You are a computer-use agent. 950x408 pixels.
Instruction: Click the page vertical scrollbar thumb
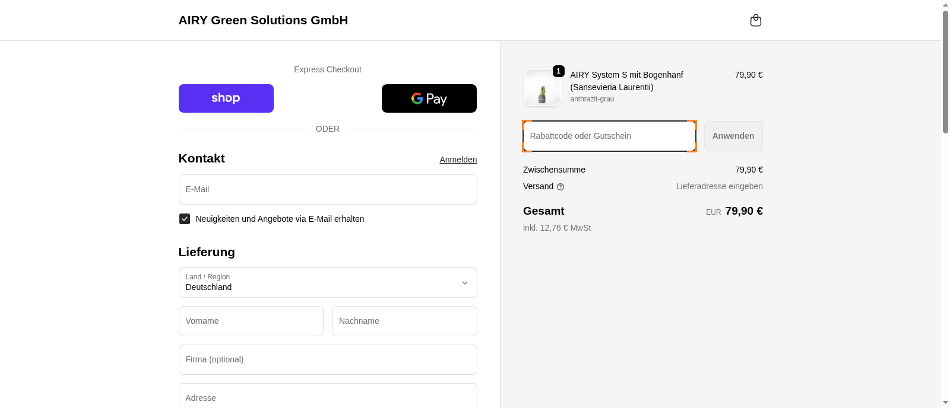click(945, 71)
